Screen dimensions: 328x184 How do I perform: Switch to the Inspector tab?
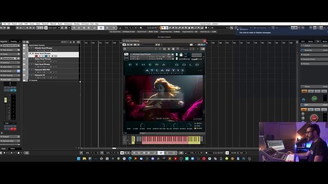pyautogui.click(x=4, y=41)
